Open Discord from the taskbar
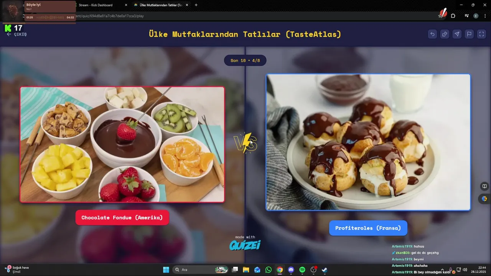Image resolution: width=491 pixels, height=276 pixels. point(291,270)
